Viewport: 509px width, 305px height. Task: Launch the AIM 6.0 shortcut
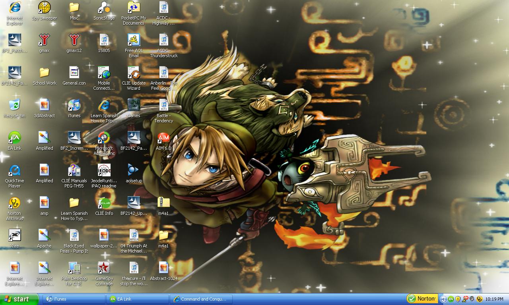coord(163,138)
